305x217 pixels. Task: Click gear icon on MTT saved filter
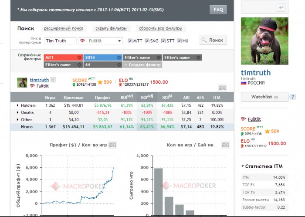(79, 58)
